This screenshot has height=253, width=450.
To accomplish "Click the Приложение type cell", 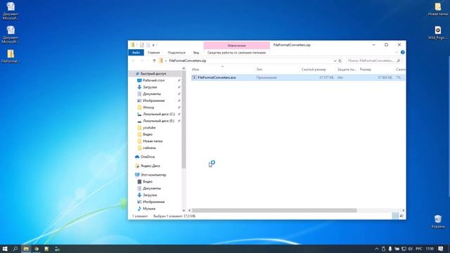I will coord(266,78).
